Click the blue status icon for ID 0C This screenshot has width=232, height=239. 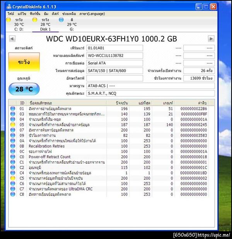[x=13, y=151]
